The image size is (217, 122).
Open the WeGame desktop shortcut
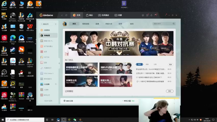21,62
